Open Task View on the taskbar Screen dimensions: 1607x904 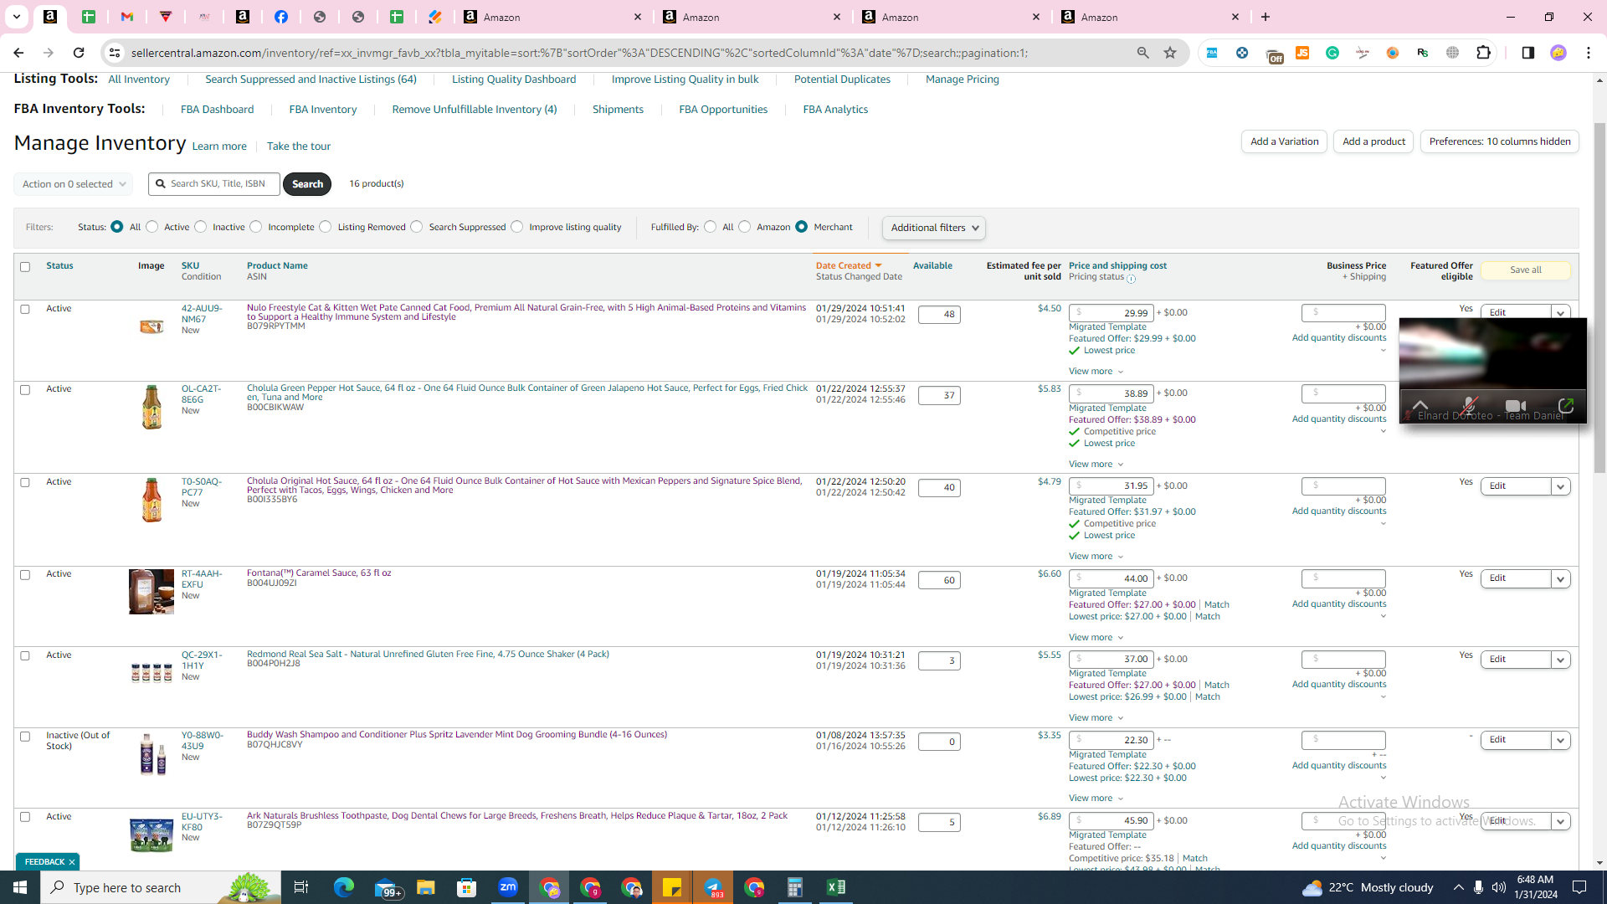click(x=301, y=887)
